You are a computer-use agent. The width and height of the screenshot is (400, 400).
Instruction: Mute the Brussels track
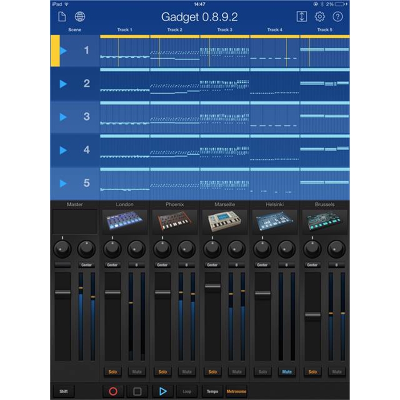point(337,372)
